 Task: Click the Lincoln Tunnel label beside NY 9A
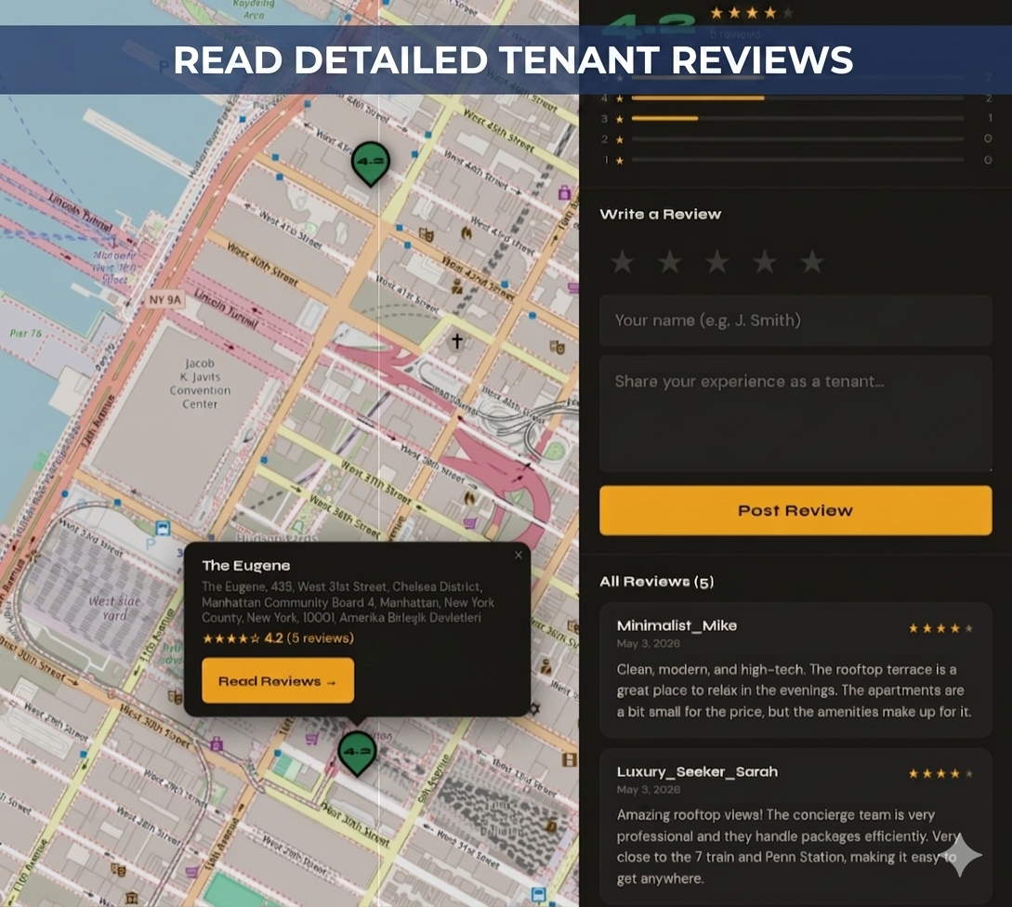(x=226, y=308)
